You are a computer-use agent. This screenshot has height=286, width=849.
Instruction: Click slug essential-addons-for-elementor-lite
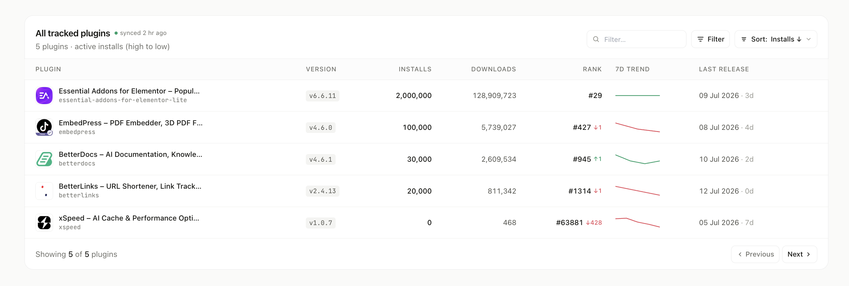click(123, 100)
